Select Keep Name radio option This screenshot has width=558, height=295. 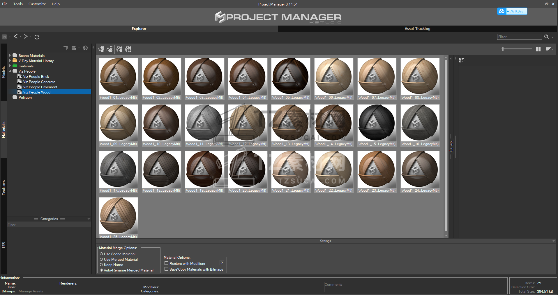pos(101,265)
